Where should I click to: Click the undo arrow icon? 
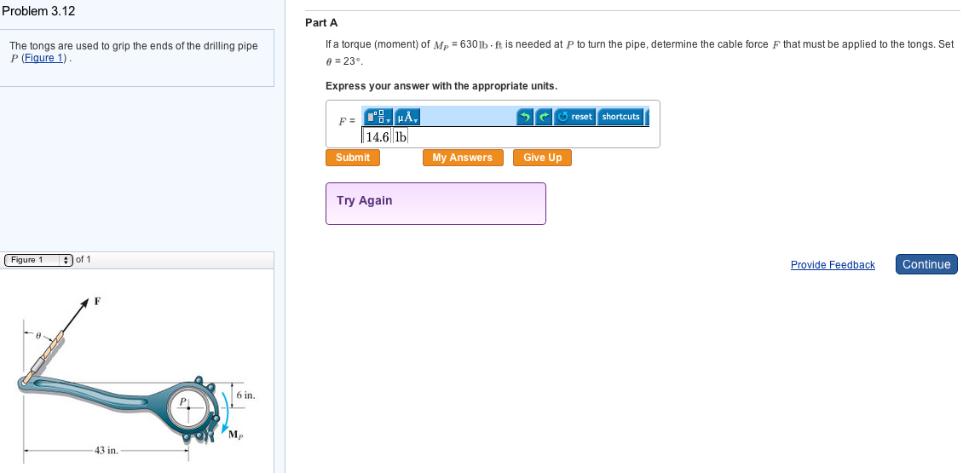pyautogui.click(x=526, y=117)
